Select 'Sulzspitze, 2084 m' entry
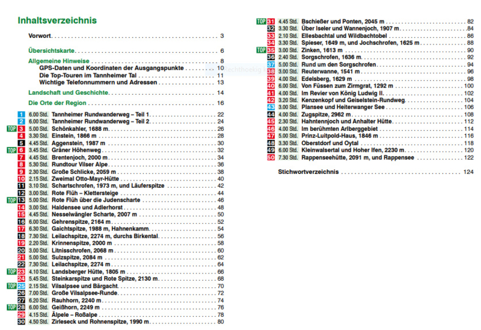This screenshot has height=330, width=481. point(77,257)
